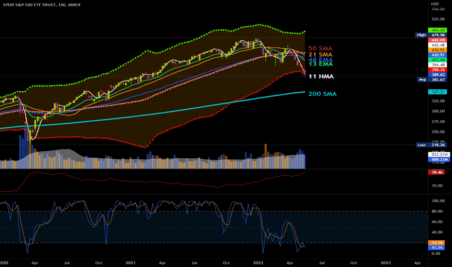Click the 250.00 price axis label
This screenshot has height=267, width=452.
438,132
